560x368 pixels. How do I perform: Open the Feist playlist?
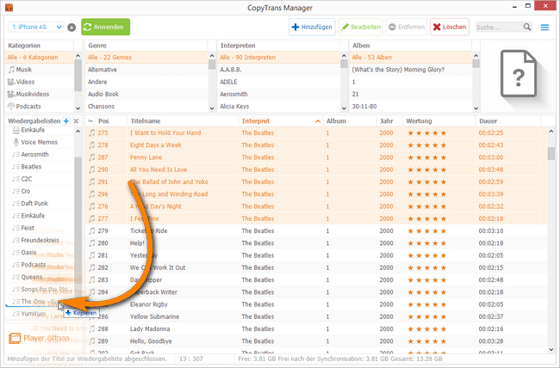pyautogui.click(x=40, y=228)
